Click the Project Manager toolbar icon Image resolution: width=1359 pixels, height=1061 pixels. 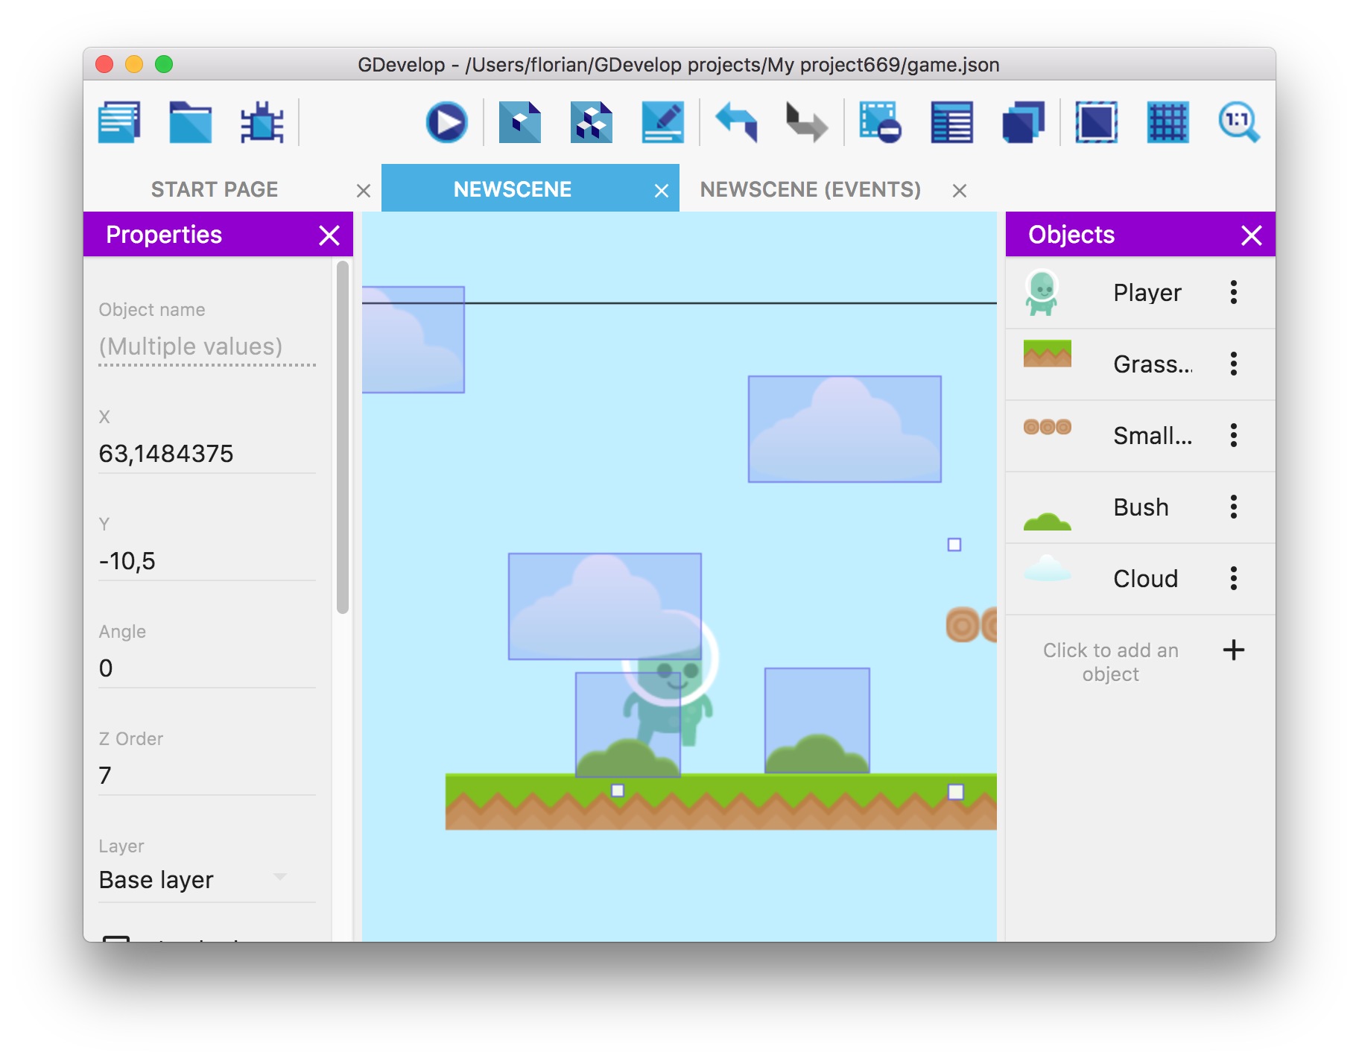pos(119,122)
